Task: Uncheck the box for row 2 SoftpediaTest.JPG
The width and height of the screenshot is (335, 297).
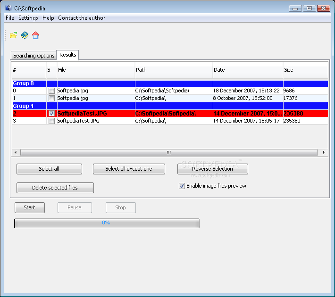Action: [x=51, y=113]
